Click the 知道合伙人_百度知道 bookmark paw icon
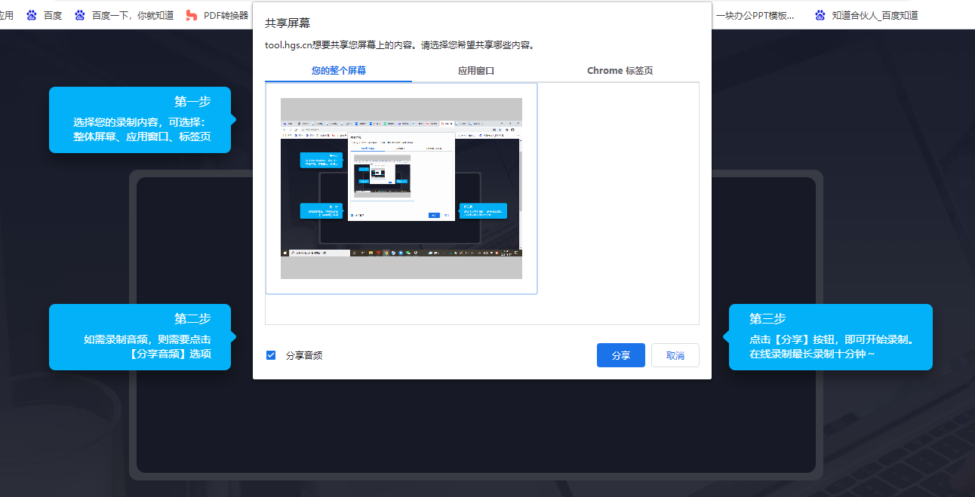The height and width of the screenshot is (497, 975). click(820, 15)
